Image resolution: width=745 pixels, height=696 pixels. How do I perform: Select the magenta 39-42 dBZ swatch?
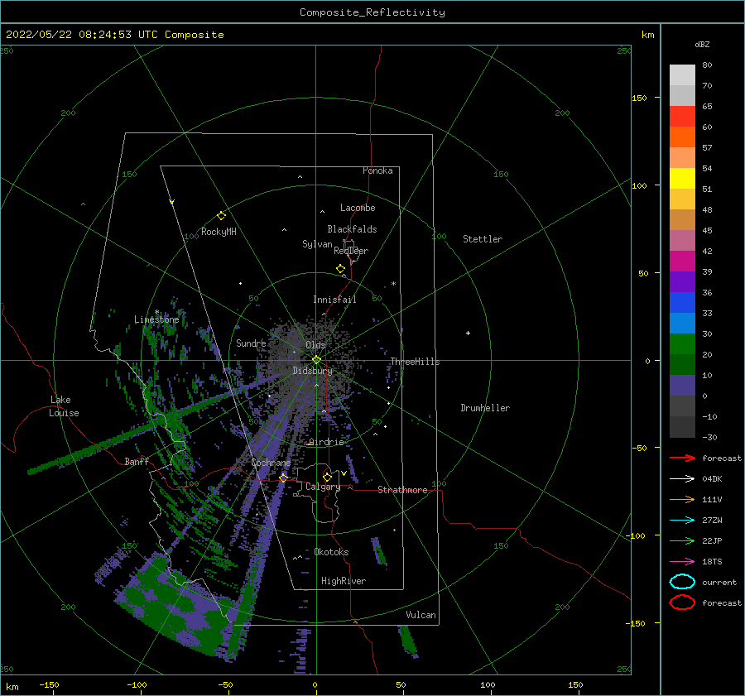(682, 262)
